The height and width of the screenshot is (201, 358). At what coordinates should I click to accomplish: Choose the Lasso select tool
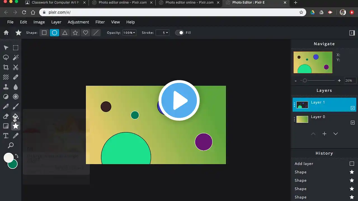click(6, 58)
